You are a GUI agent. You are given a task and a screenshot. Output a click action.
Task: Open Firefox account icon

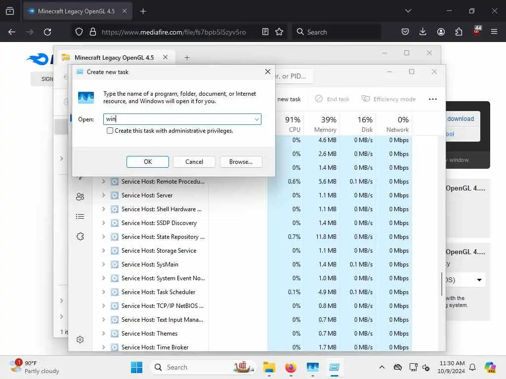coord(441,32)
